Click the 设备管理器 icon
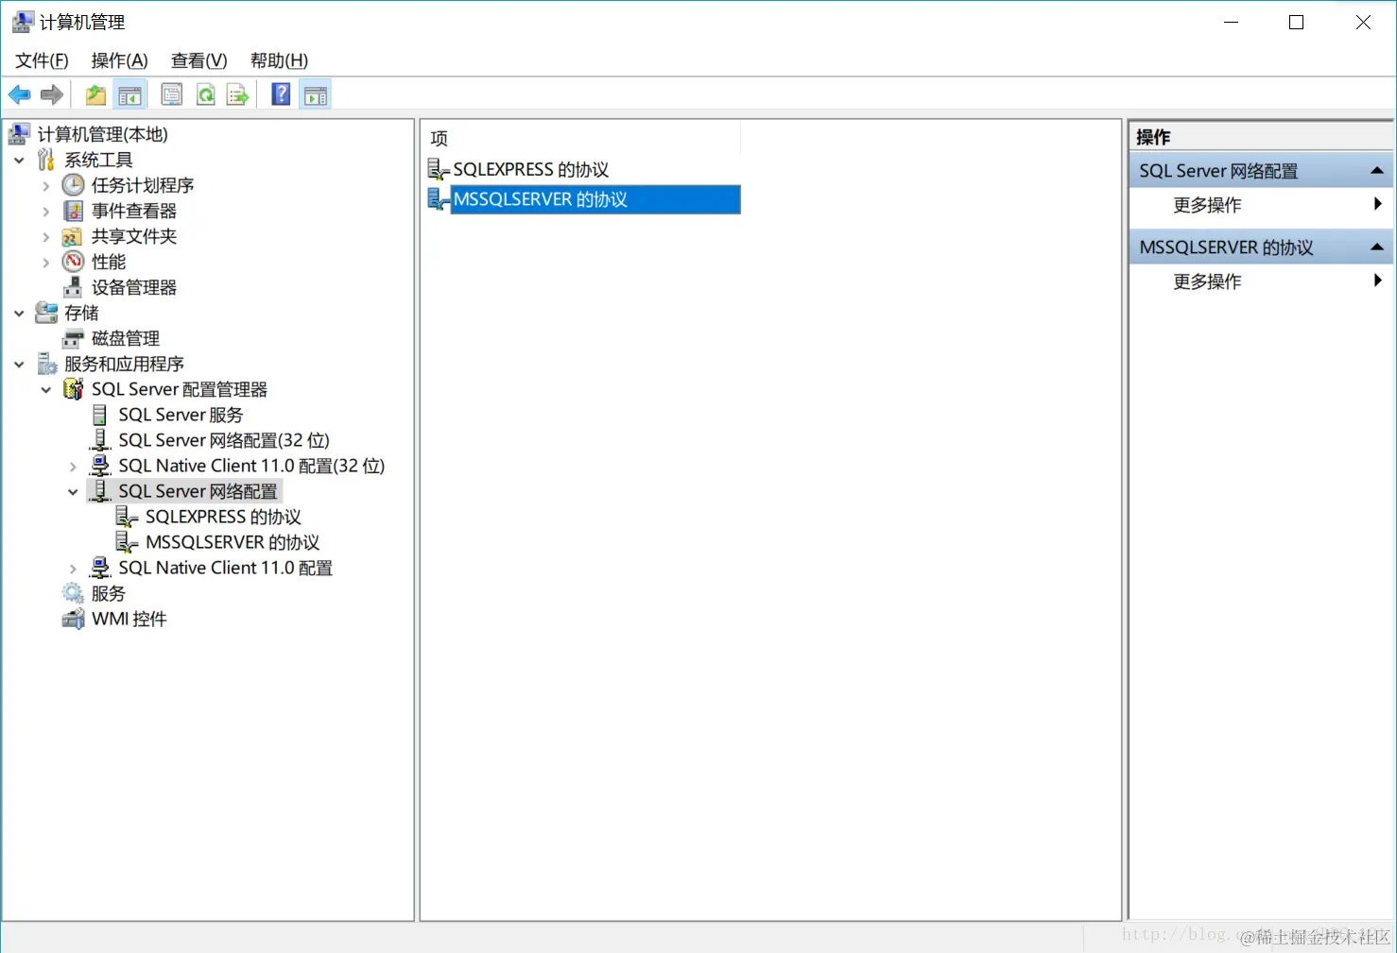 [73, 287]
